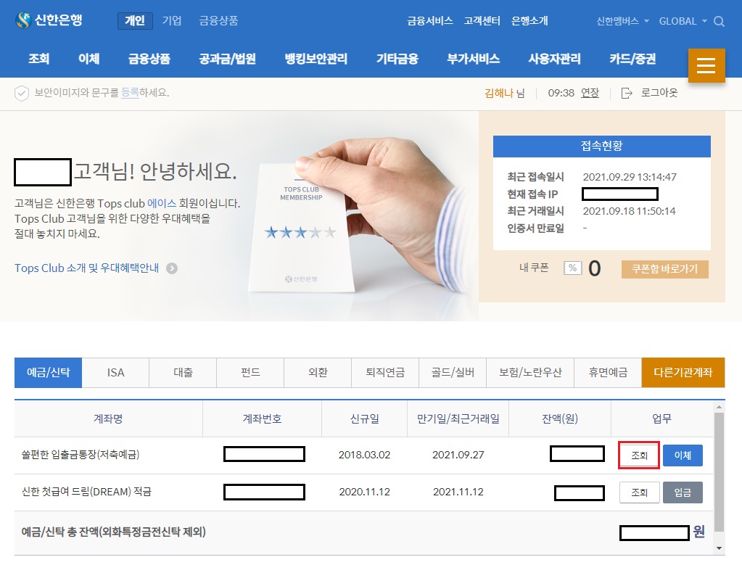Select the ISA tab
This screenshot has height=565, width=742.
click(x=115, y=373)
